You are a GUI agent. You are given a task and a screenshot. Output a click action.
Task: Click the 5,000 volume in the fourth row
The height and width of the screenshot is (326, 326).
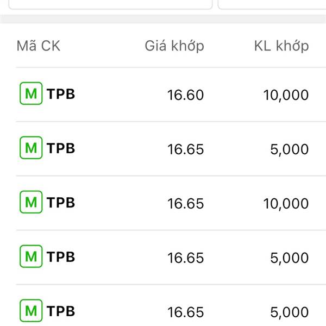point(290,258)
